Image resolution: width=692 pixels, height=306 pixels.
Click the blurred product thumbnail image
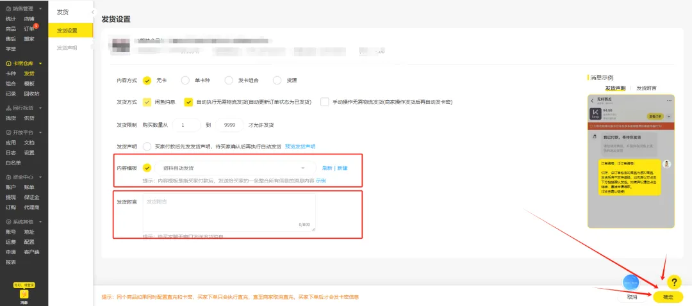pyautogui.click(x=121, y=46)
